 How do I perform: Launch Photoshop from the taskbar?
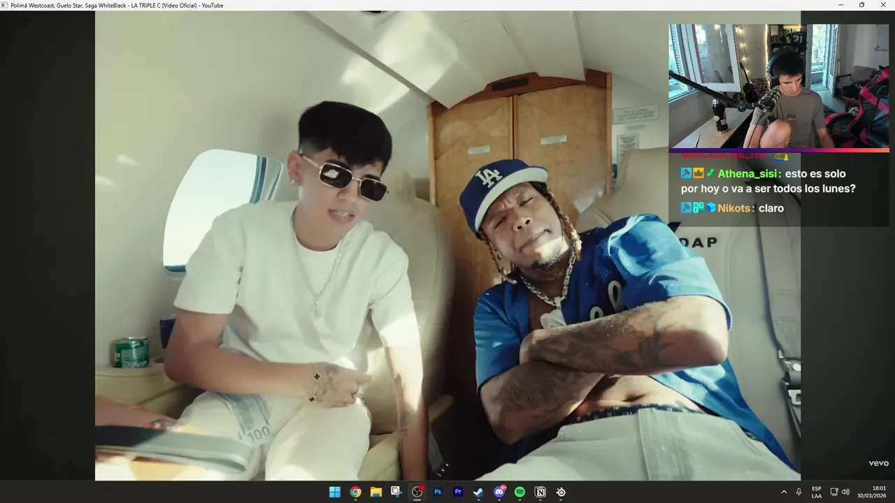pyautogui.click(x=438, y=492)
